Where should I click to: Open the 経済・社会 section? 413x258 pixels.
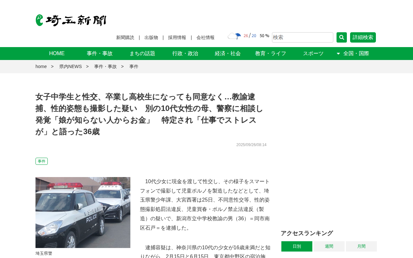tap(228, 54)
